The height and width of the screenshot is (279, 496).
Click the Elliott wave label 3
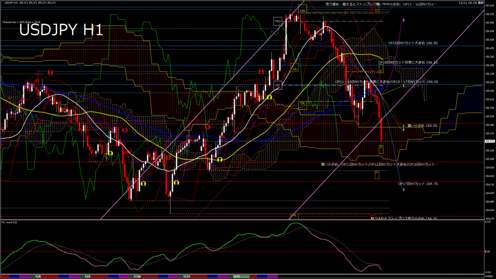(403, 190)
